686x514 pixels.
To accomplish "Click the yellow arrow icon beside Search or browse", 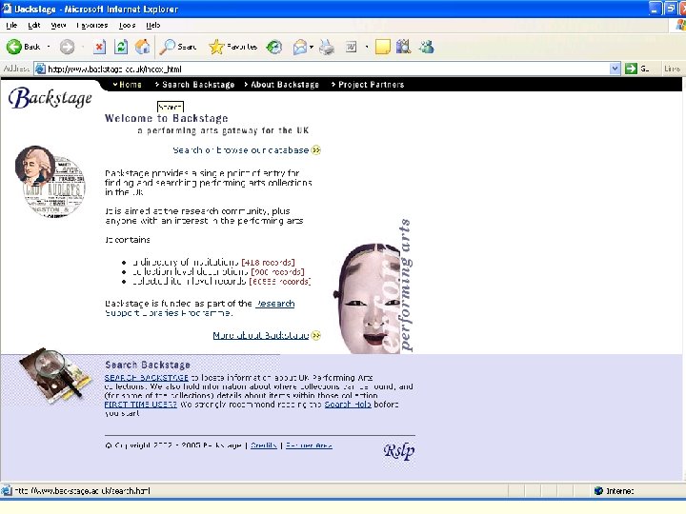I will pos(316,150).
